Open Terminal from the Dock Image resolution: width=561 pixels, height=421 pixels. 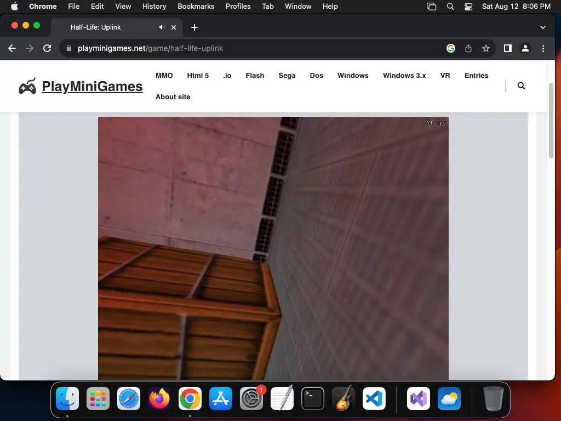click(x=313, y=399)
